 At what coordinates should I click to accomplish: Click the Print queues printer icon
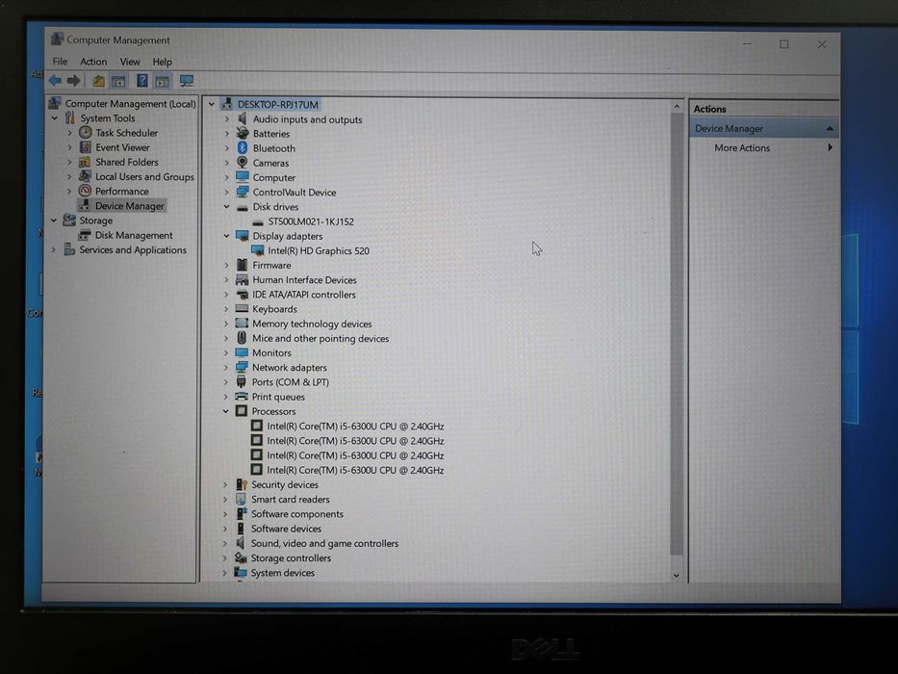242,397
